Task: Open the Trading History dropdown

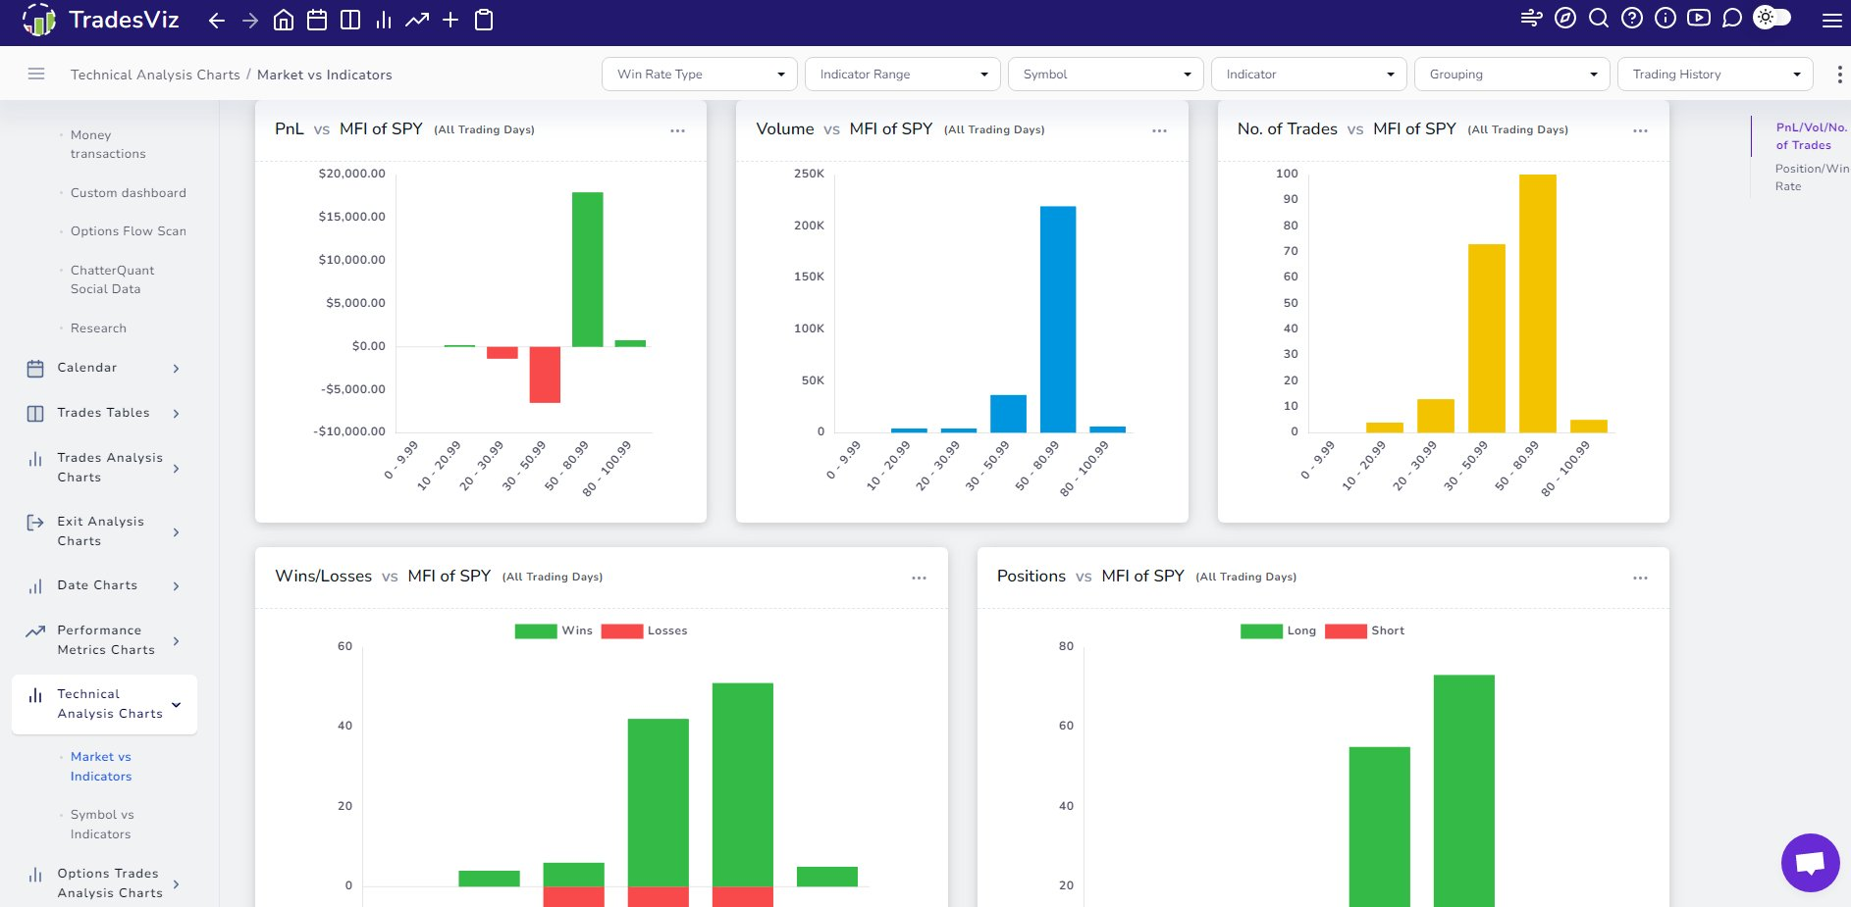Action: tap(1715, 75)
